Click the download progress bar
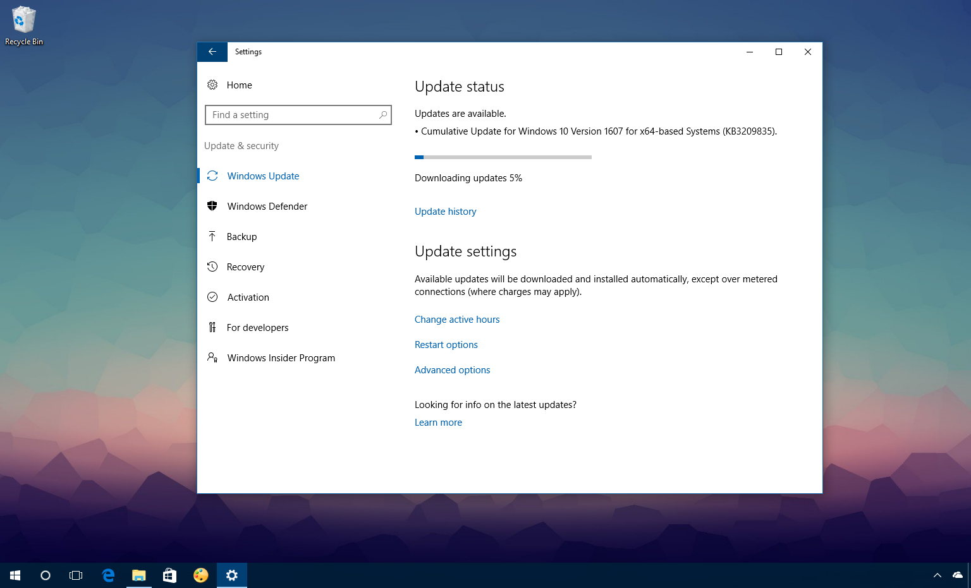The image size is (971, 588). coord(503,157)
